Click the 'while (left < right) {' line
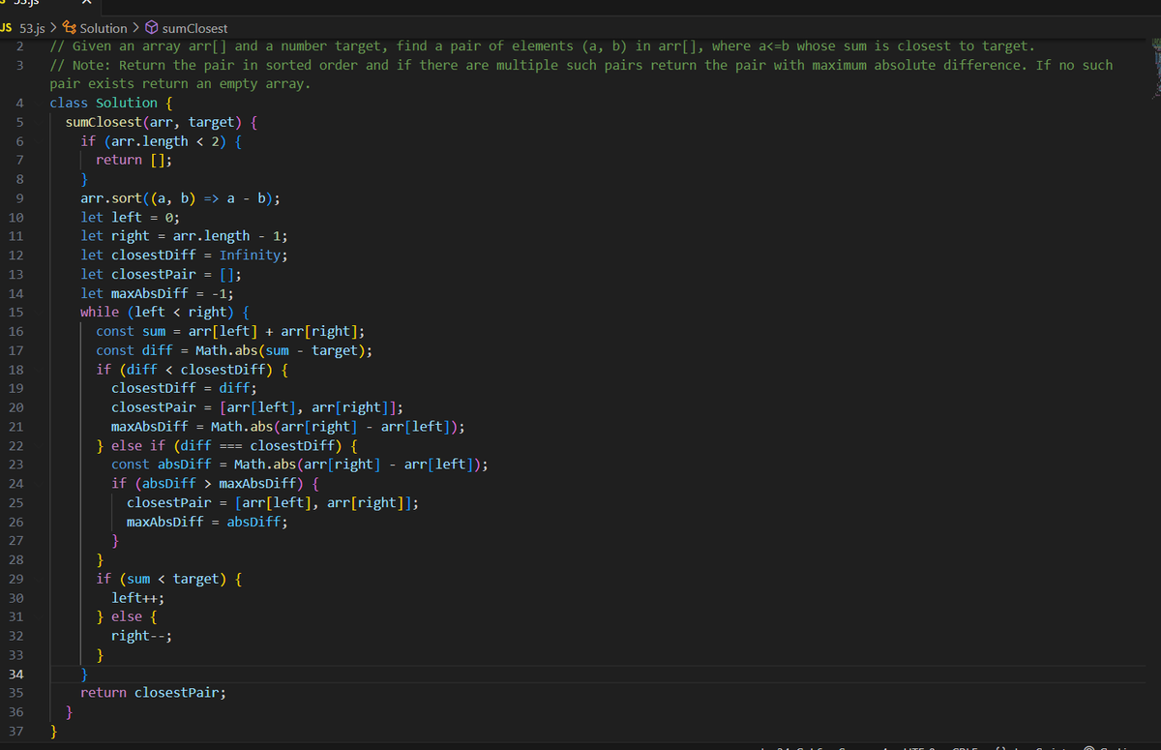This screenshot has height=750, width=1161. click(x=165, y=312)
